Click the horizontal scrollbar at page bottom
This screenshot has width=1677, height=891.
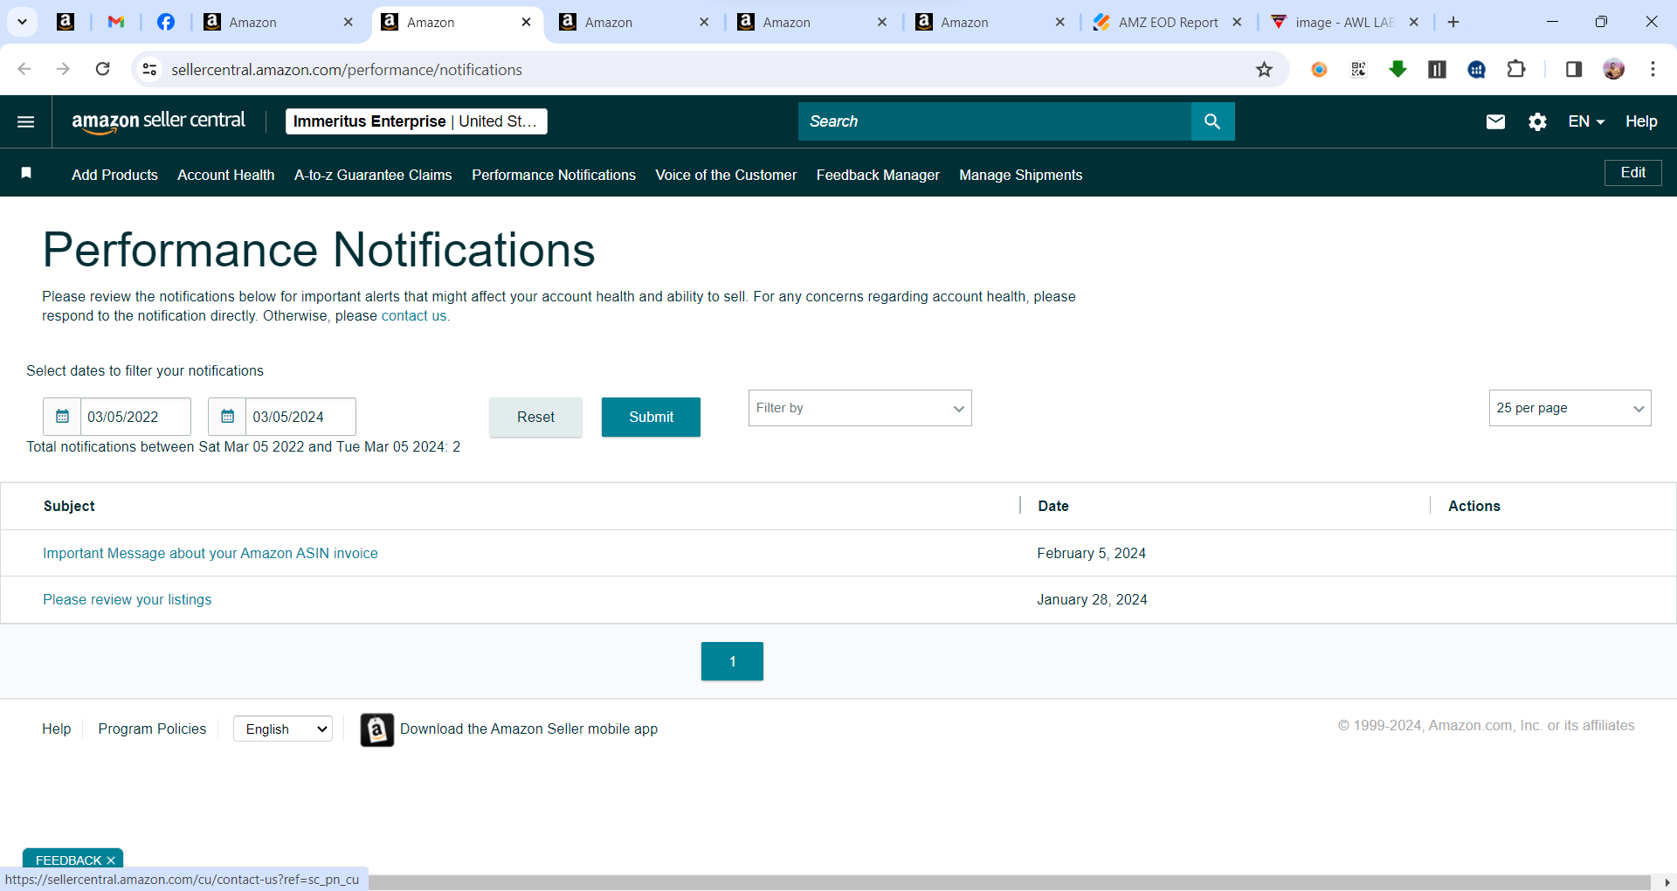[x=1009, y=882]
